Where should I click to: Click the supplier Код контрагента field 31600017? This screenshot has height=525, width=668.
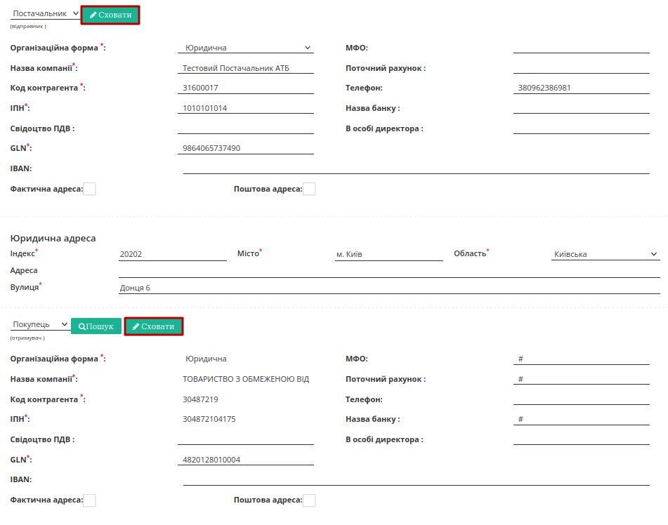click(x=246, y=88)
